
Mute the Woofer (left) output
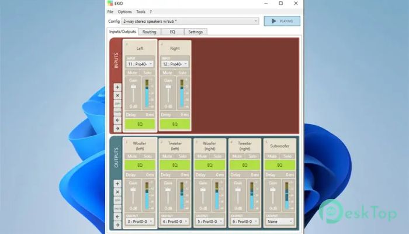[132, 156]
